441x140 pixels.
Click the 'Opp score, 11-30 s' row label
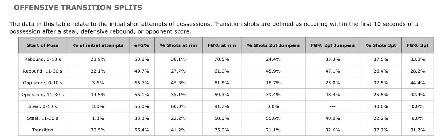[x=43, y=95]
